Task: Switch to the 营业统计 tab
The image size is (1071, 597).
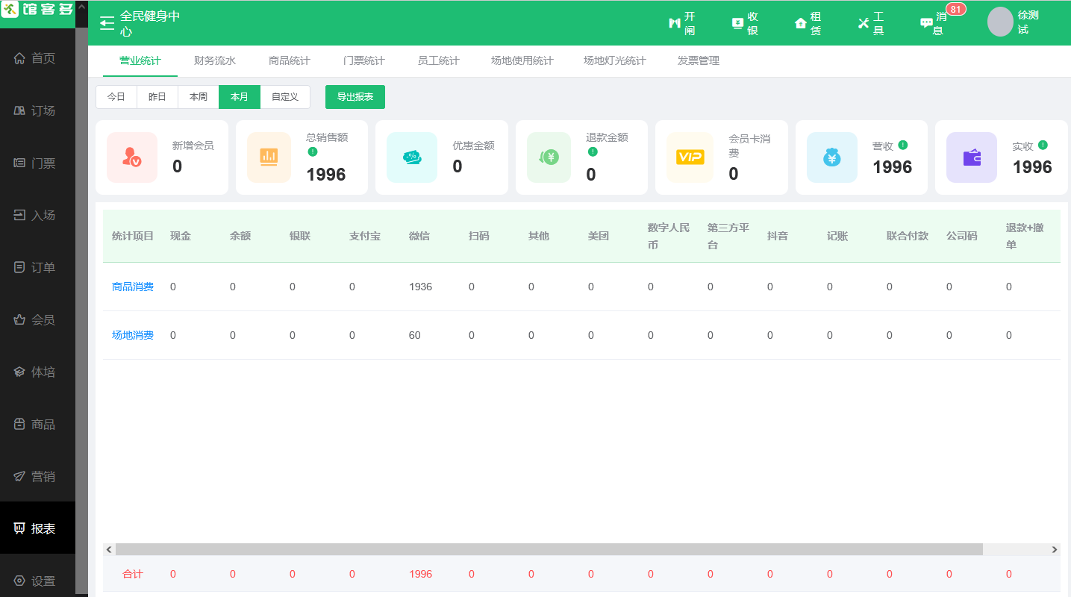Action: click(x=140, y=60)
